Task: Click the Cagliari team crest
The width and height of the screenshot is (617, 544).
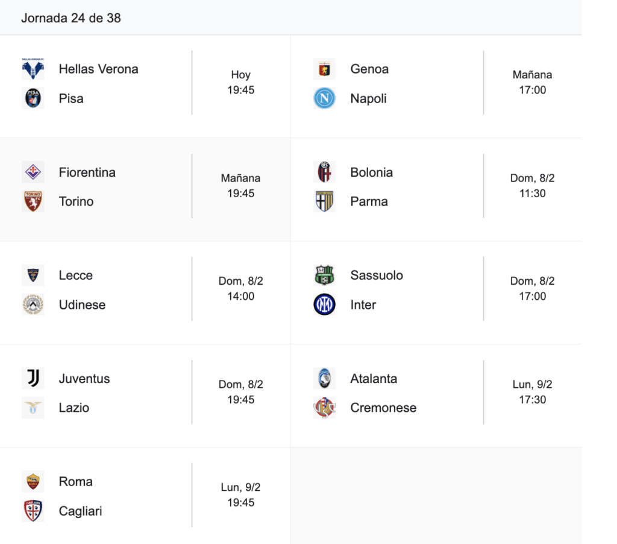Action: [33, 511]
